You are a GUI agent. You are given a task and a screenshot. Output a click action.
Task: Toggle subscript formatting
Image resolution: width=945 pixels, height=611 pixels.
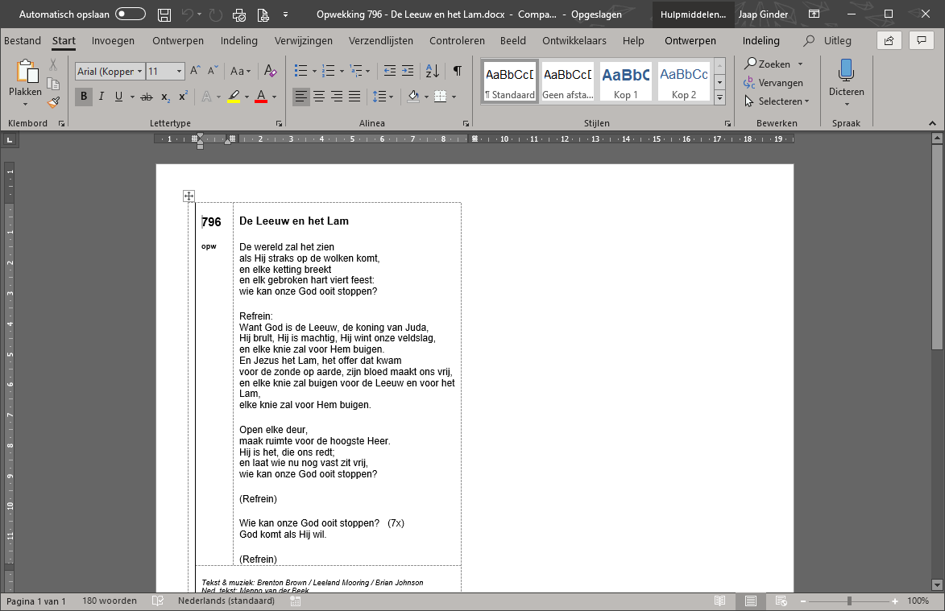click(x=165, y=97)
